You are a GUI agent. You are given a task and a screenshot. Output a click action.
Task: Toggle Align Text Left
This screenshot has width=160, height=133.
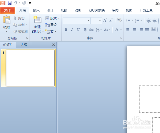tap(128, 29)
